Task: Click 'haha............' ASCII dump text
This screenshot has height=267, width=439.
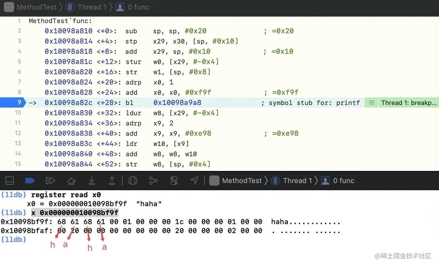Action: click(x=306, y=222)
